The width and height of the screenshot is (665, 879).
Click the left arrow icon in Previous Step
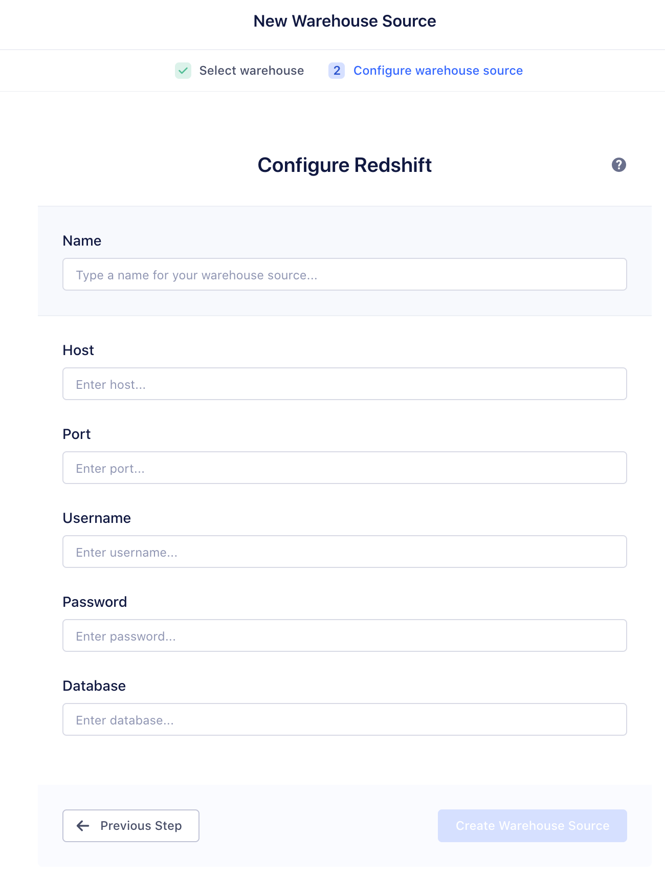[83, 825]
